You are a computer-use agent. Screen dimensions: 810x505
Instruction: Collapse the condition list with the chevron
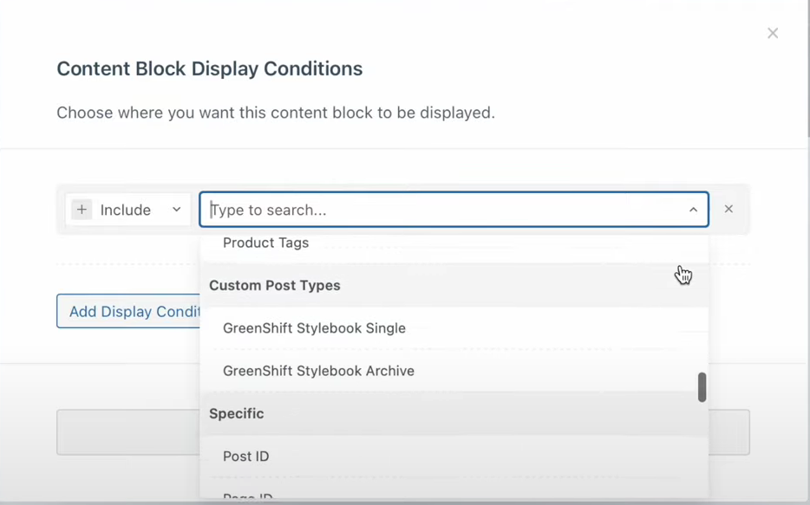(x=693, y=210)
